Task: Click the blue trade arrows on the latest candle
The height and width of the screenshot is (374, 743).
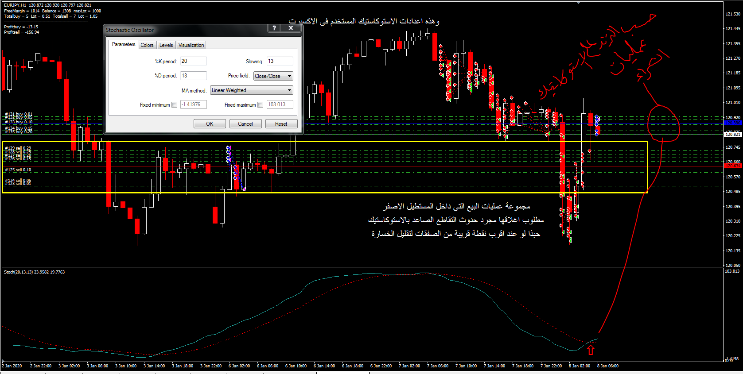Action: 597,125
